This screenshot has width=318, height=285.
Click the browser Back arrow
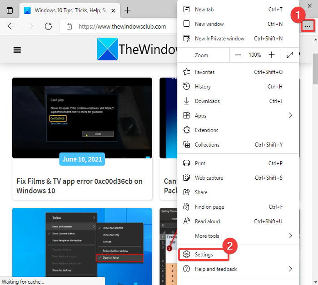tap(12, 26)
